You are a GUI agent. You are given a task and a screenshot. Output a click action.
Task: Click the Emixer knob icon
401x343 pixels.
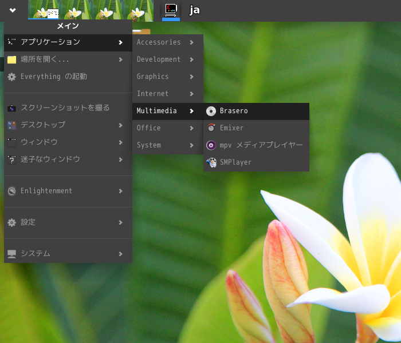point(211,127)
